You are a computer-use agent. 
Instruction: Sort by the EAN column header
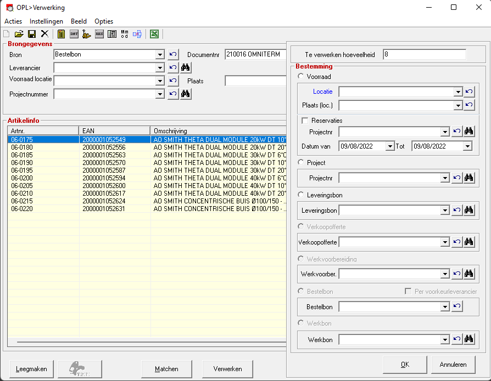[x=115, y=130]
